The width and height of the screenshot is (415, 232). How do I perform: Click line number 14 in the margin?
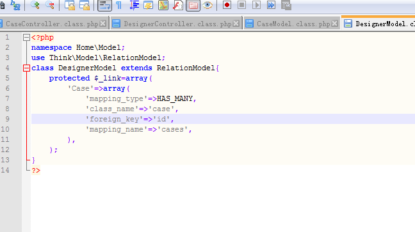pos(5,170)
